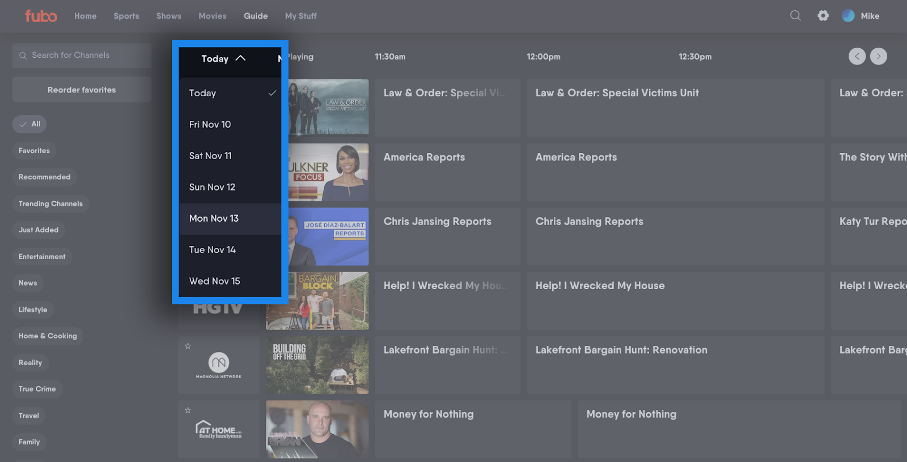
Task: Click the Reorder favorites button
Action: click(x=82, y=90)
